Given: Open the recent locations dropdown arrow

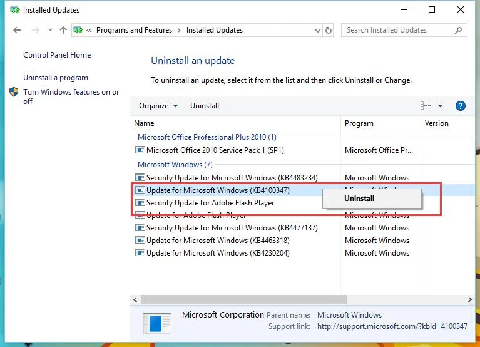Looking at the screenshot, I should [x=50, y=30].
